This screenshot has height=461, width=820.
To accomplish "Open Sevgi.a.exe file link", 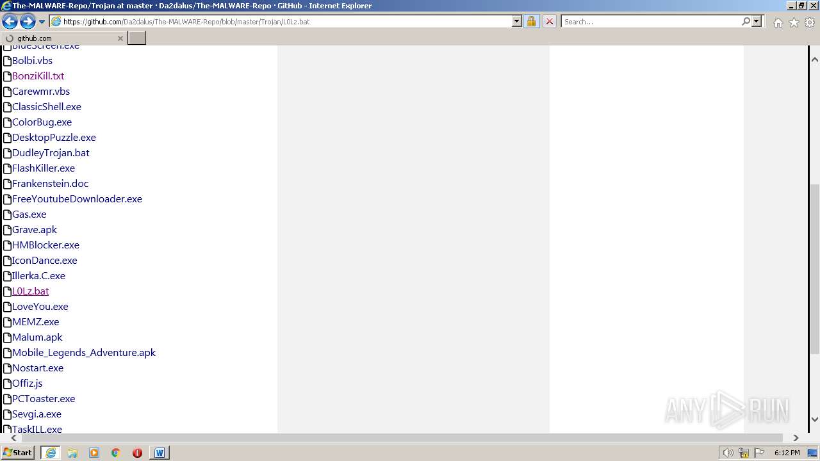I will coord(37,414).
